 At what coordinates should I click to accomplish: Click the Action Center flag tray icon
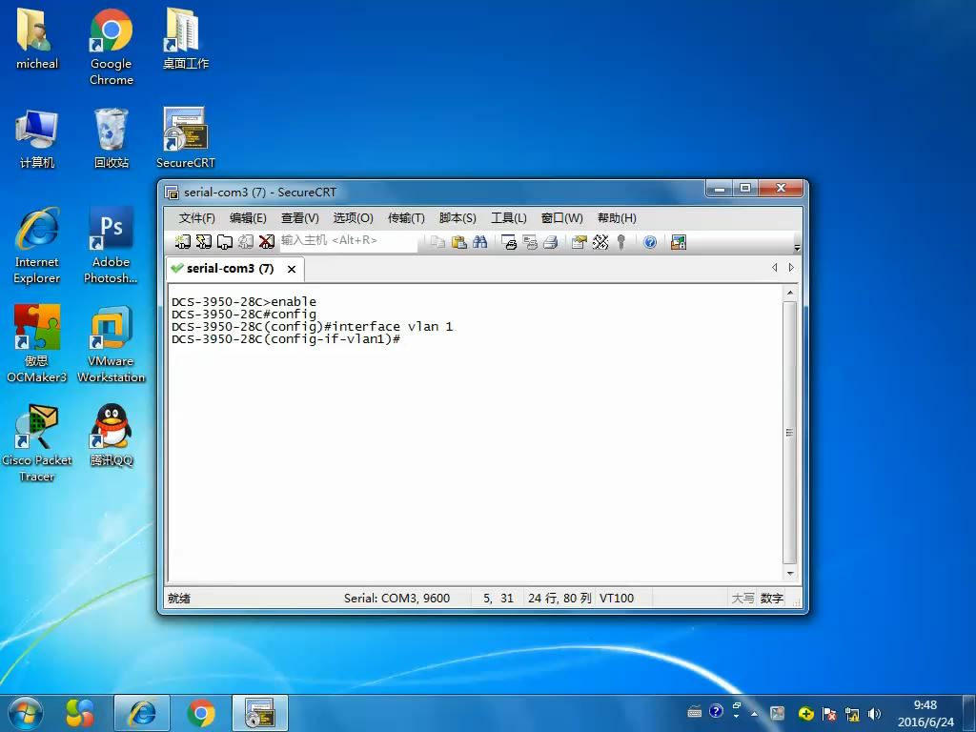828,713
